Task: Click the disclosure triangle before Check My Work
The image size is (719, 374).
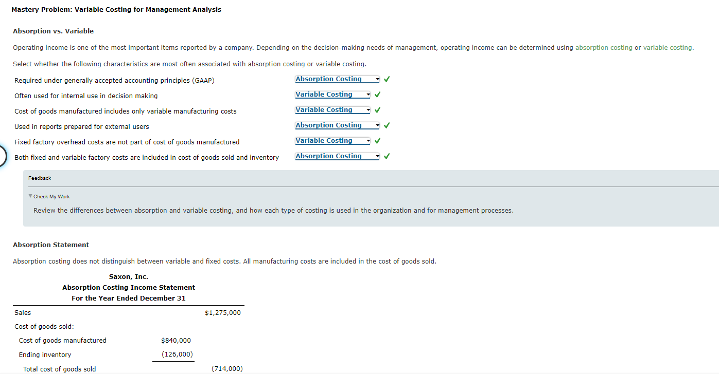Action: (x=30, y=196)
